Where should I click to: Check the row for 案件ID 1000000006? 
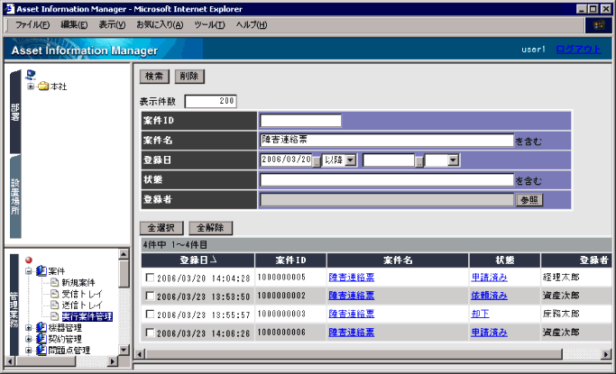click(150, 333)
